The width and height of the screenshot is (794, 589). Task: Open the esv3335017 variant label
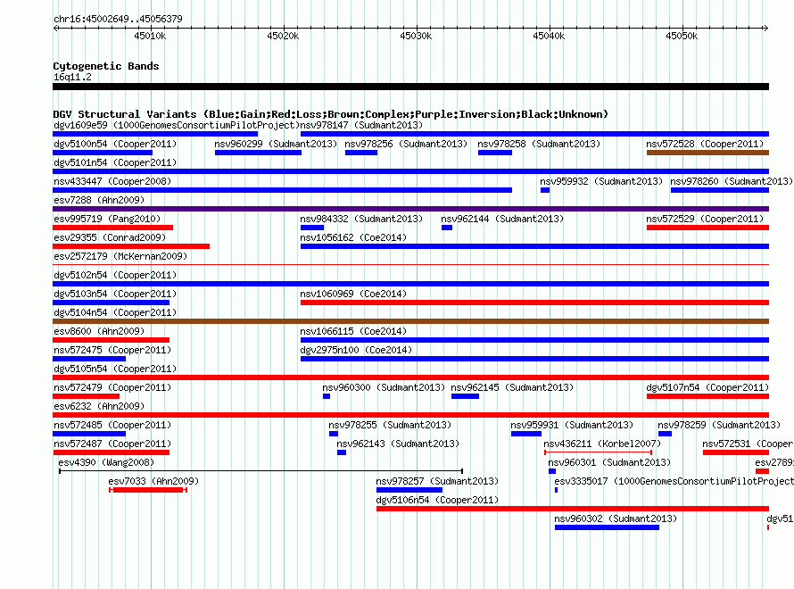tap(674, 481)
